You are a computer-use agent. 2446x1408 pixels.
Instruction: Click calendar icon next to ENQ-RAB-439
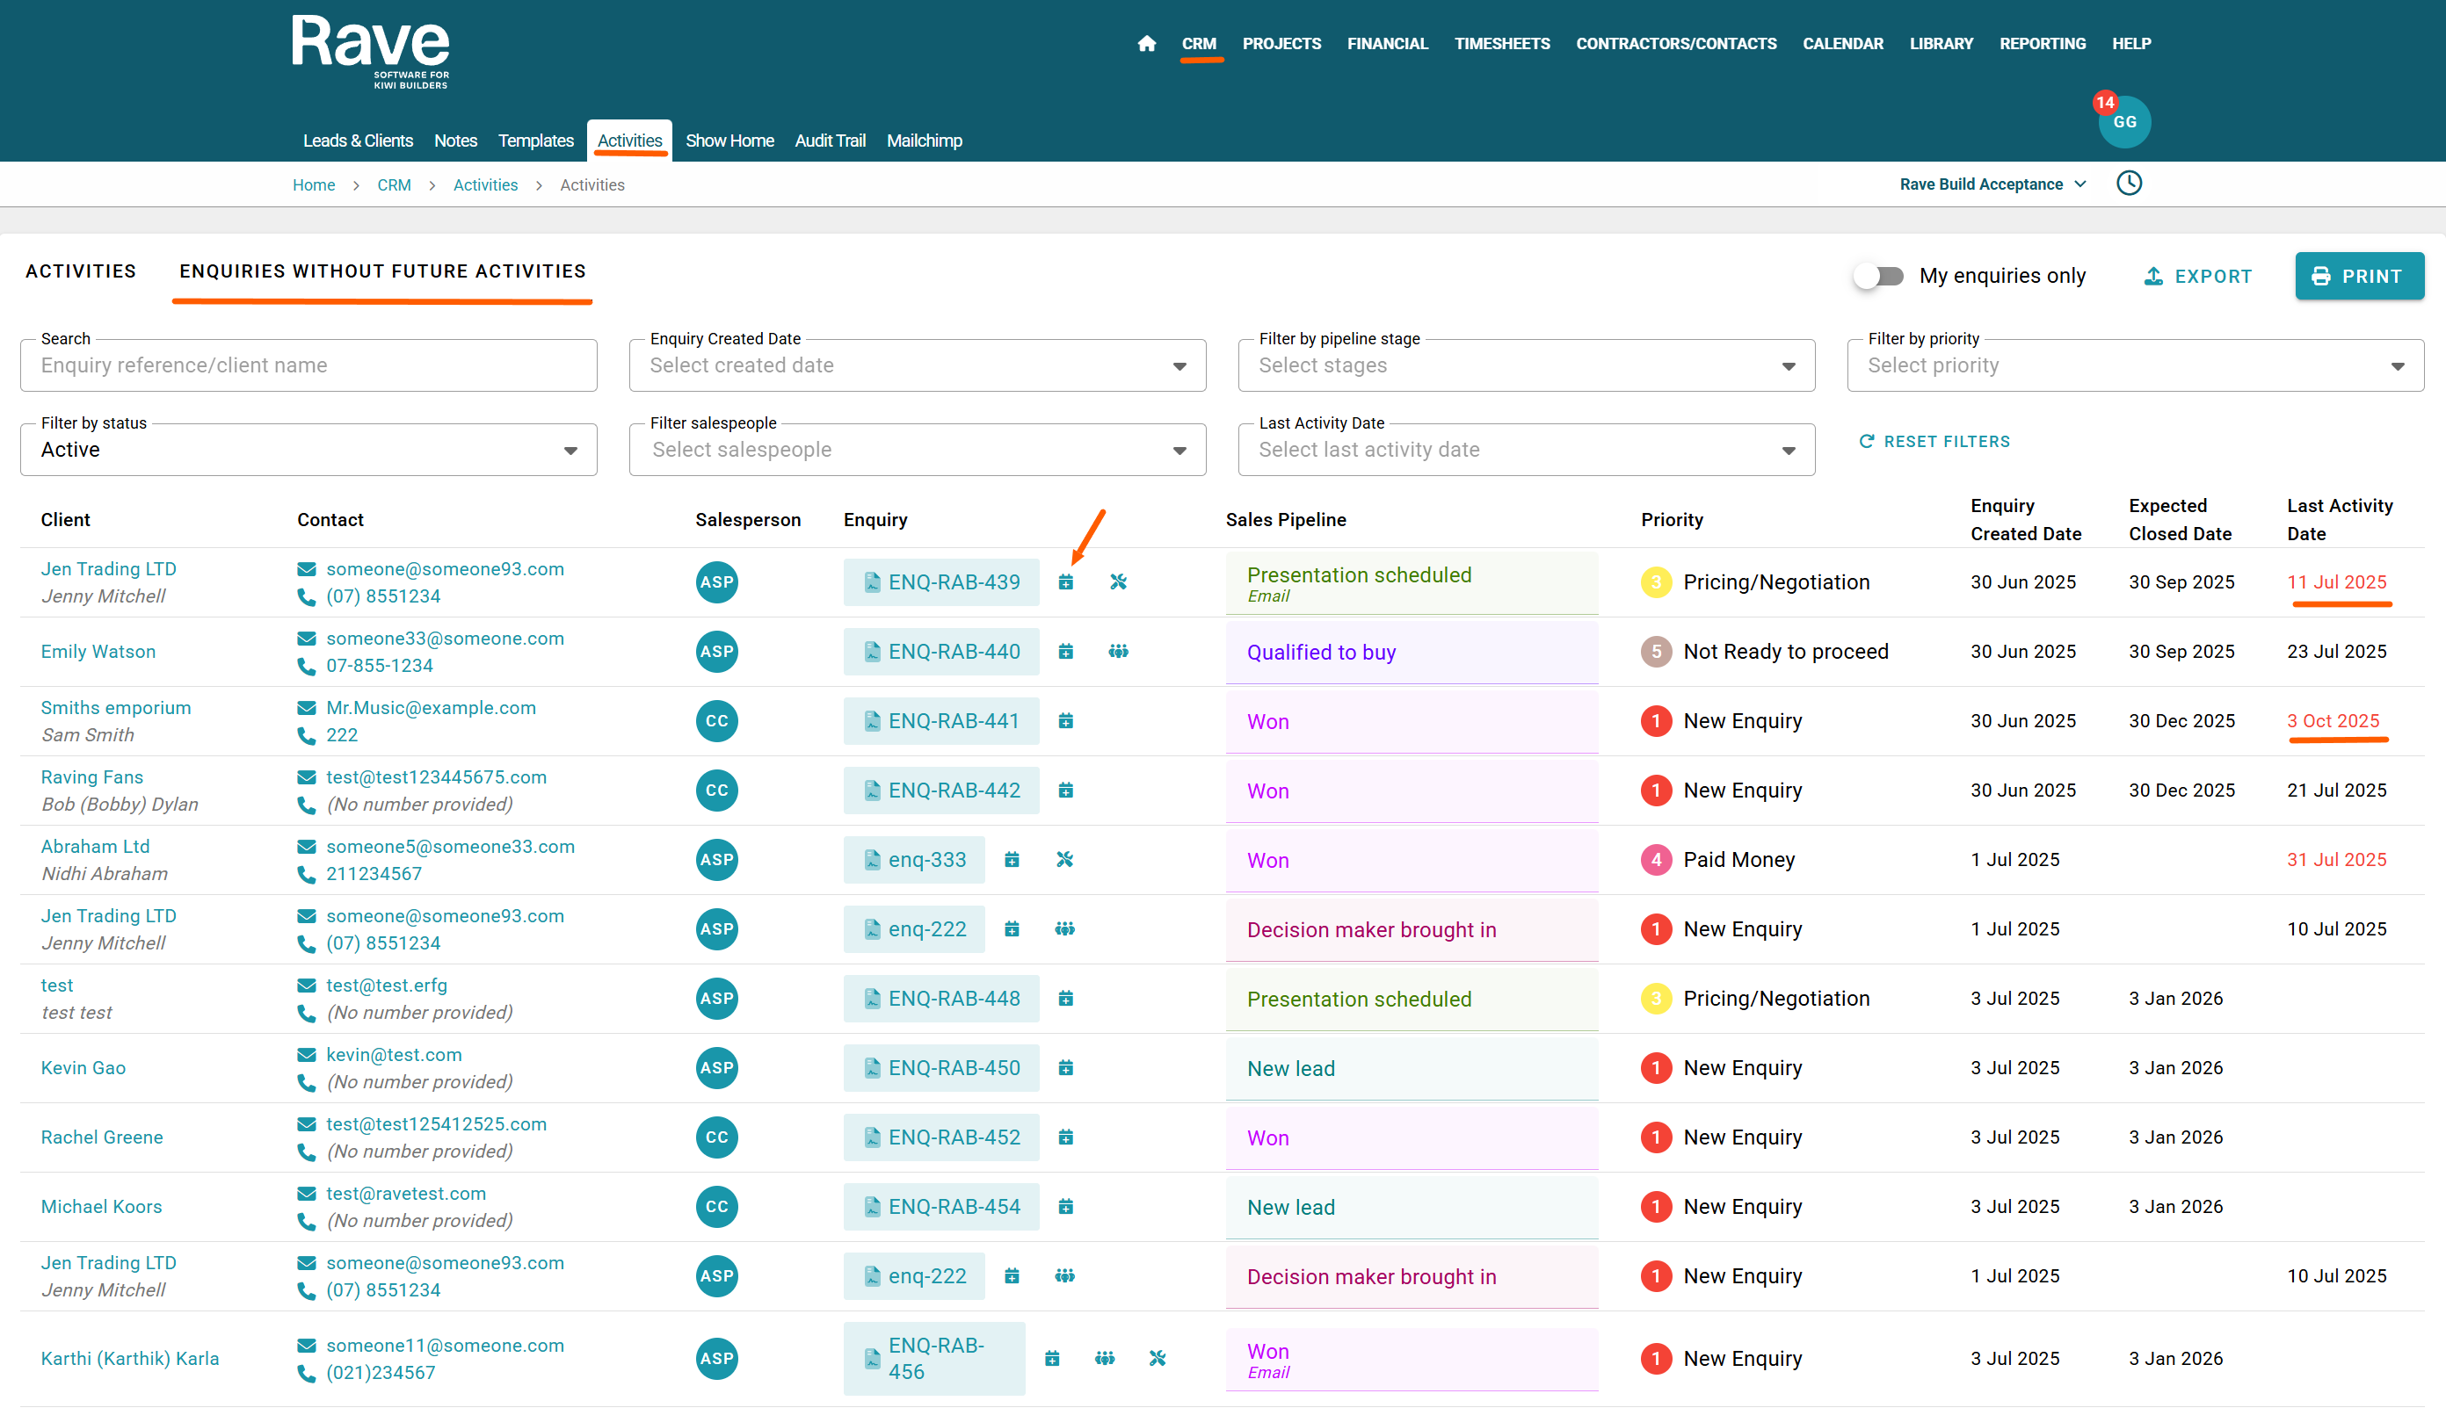[1065, 582]
